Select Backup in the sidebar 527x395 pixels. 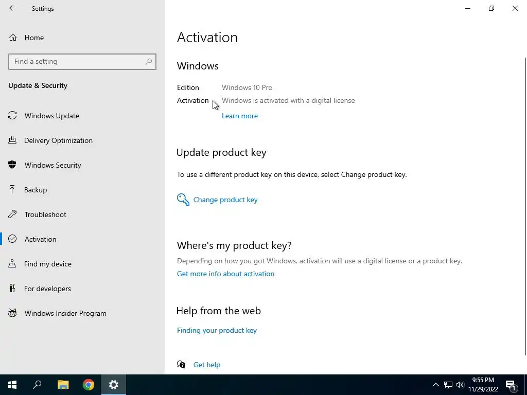pos(36,190)
